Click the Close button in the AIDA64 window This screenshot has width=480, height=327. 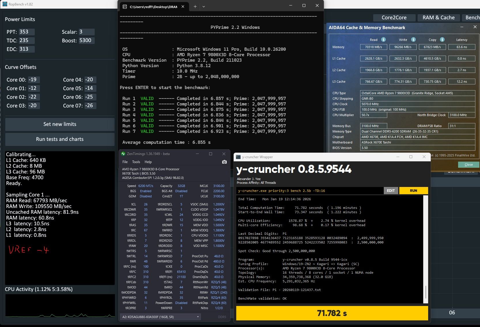click(x=468, y=165)
